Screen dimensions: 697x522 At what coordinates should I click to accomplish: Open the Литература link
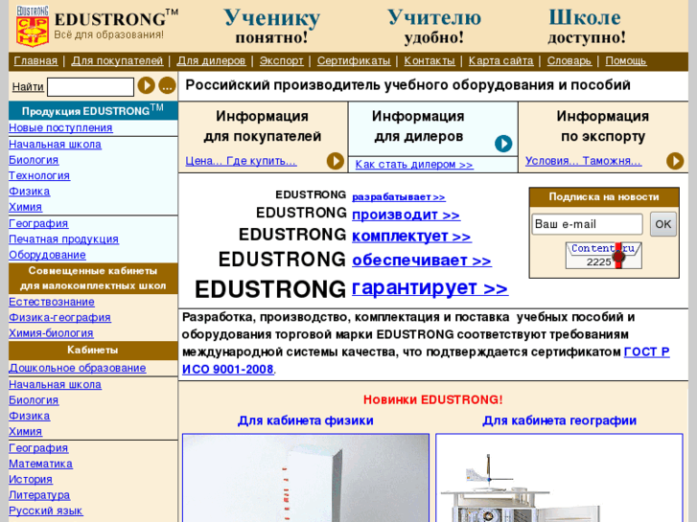tap(39, 495)
